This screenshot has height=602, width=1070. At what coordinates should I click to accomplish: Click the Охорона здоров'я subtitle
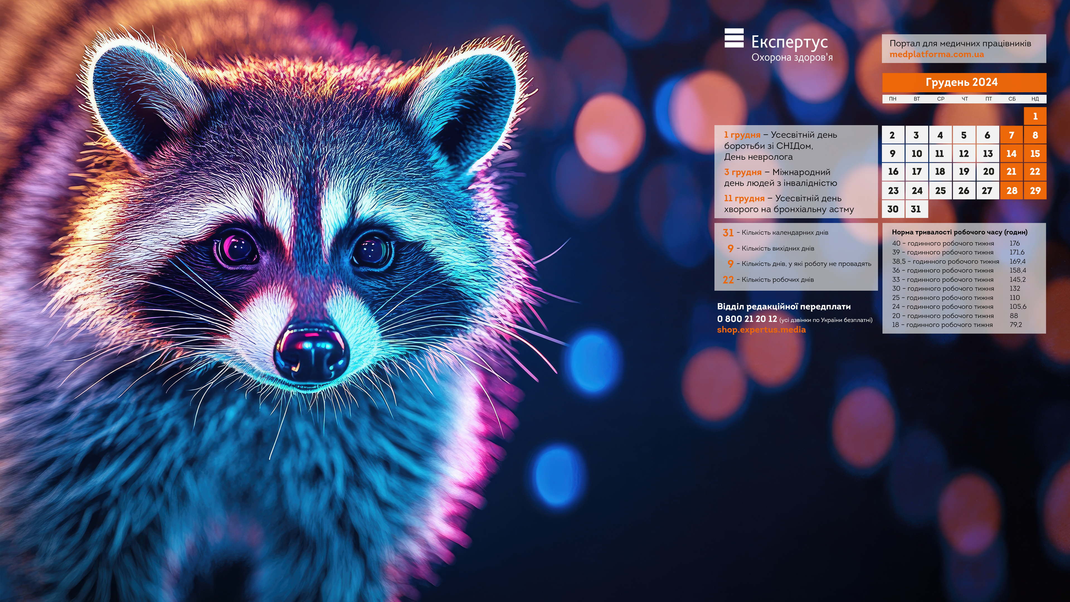pos(792,57)
